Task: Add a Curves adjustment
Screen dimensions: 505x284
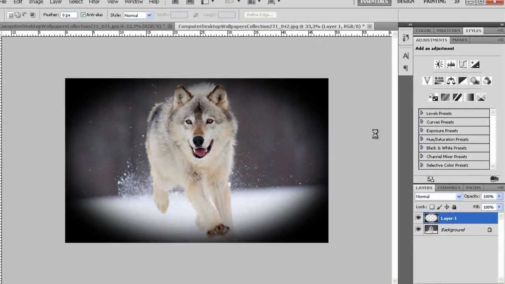Action: 463,64
